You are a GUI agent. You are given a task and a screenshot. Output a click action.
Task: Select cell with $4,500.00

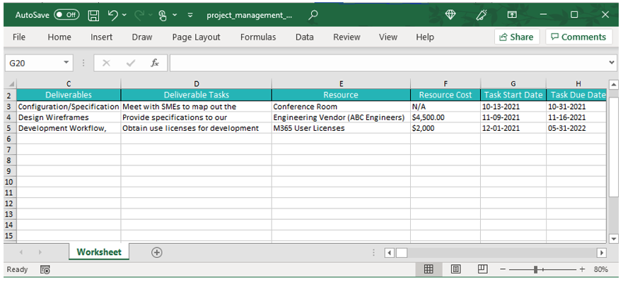[x=446, y=117]
